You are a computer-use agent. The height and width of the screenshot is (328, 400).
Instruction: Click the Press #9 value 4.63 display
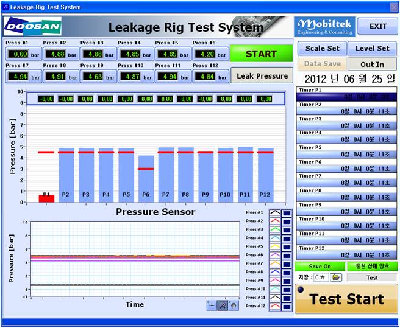coord(94,77)
